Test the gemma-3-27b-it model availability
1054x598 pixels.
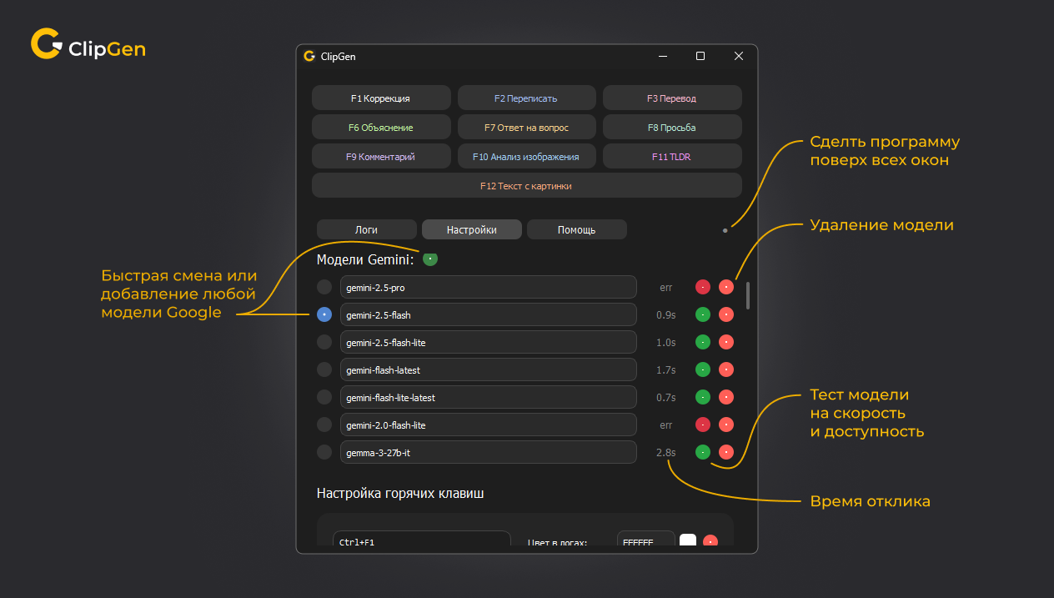[x=703, y=452]
